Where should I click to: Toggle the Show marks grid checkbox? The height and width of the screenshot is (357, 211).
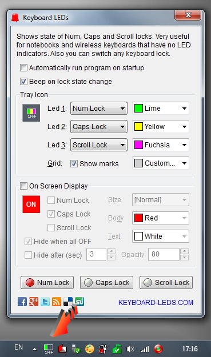click(74, 163)
